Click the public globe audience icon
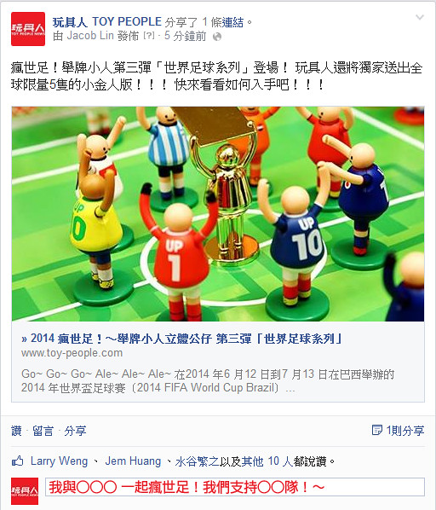436x510 pixels. [x=217, y=37]
